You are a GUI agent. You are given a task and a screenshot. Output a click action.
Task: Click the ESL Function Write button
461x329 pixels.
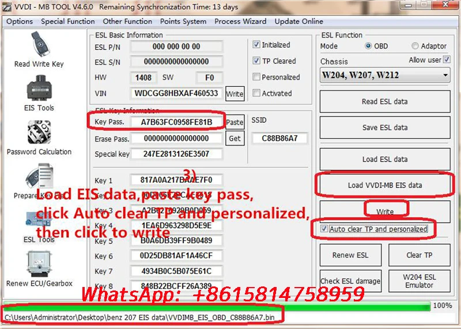tap(385, 212)
